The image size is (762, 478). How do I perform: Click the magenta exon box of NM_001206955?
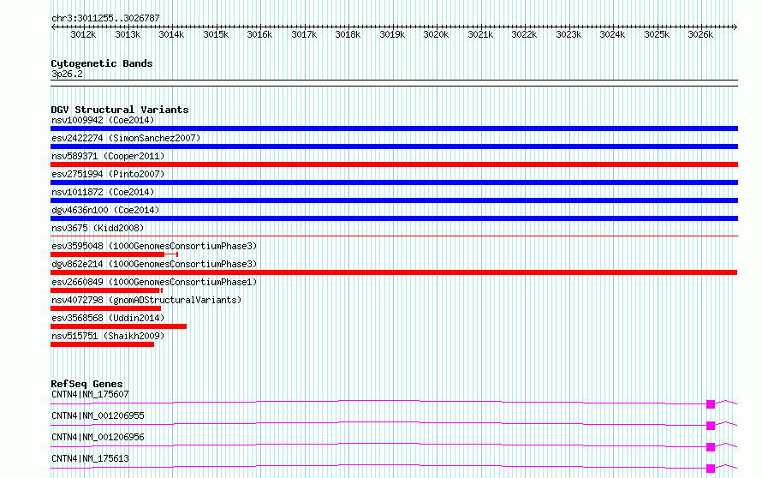coord(711,426)
